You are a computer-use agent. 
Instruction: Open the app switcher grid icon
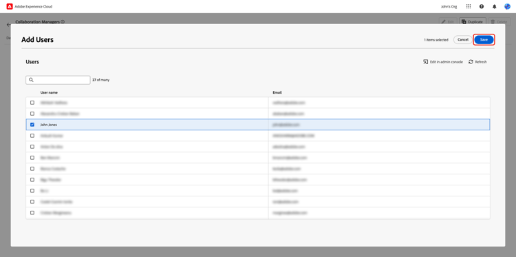(x=469, y=7)
